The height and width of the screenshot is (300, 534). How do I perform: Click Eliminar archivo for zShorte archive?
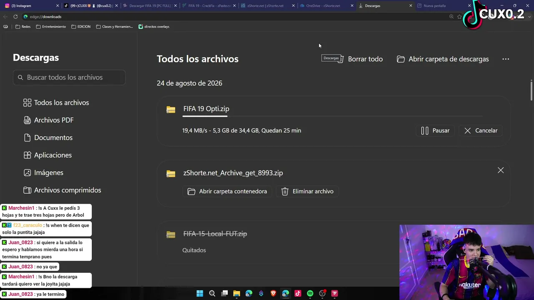pos(307,191)
